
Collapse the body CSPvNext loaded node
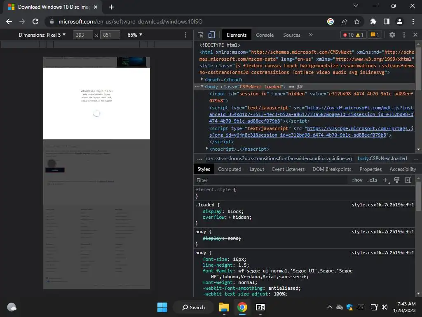[x=202, y=86]
